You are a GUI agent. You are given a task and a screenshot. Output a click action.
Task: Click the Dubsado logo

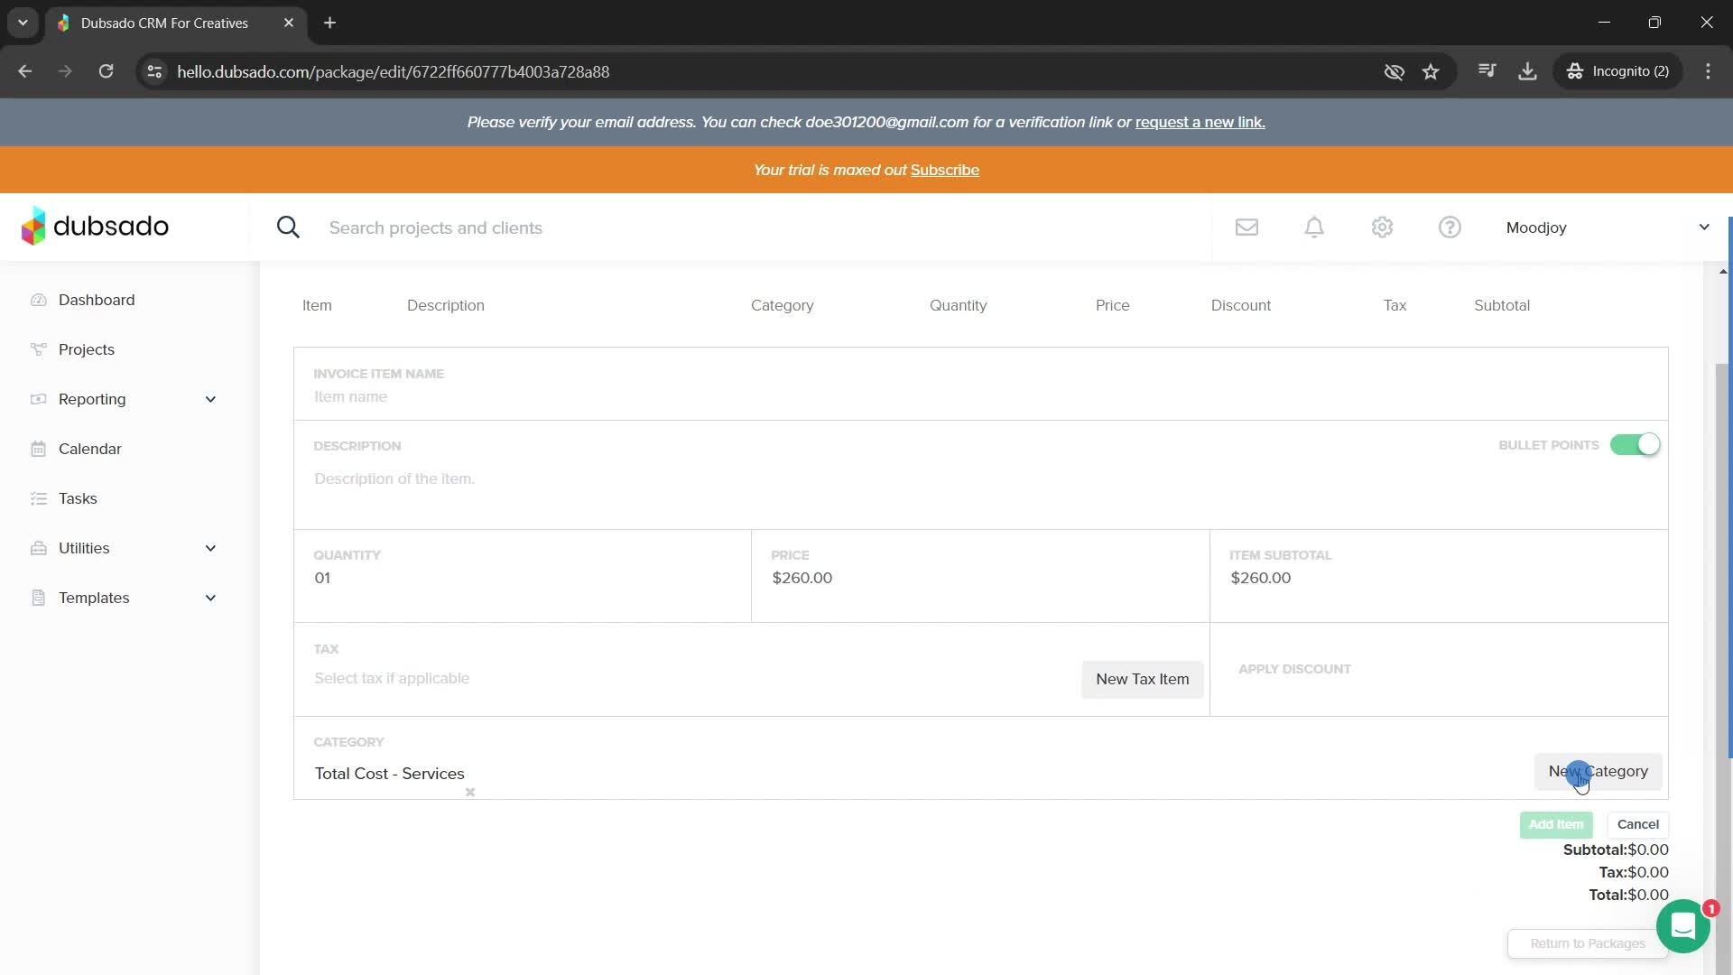pos(95,226)
